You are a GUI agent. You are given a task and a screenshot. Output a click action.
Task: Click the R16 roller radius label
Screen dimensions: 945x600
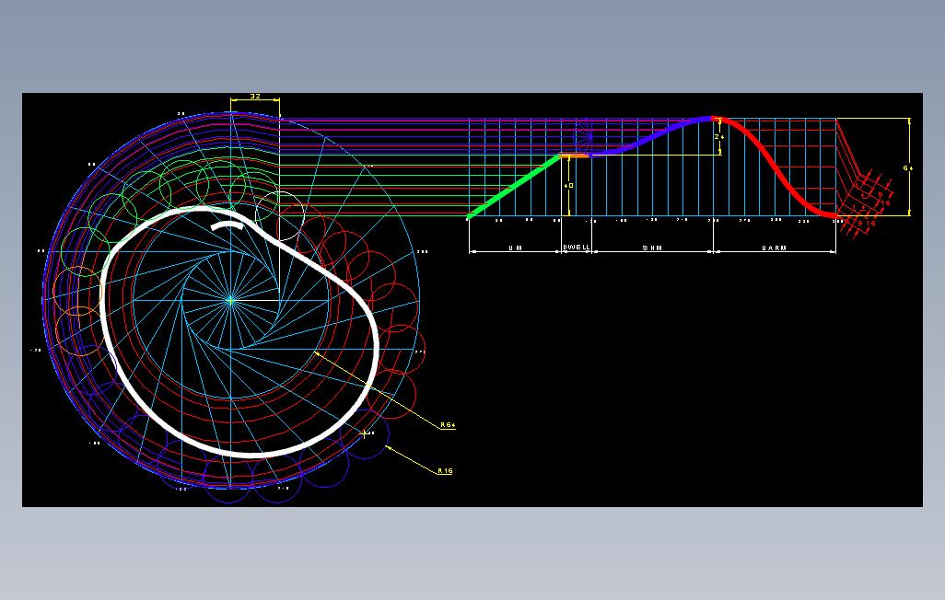coord(446,471)
